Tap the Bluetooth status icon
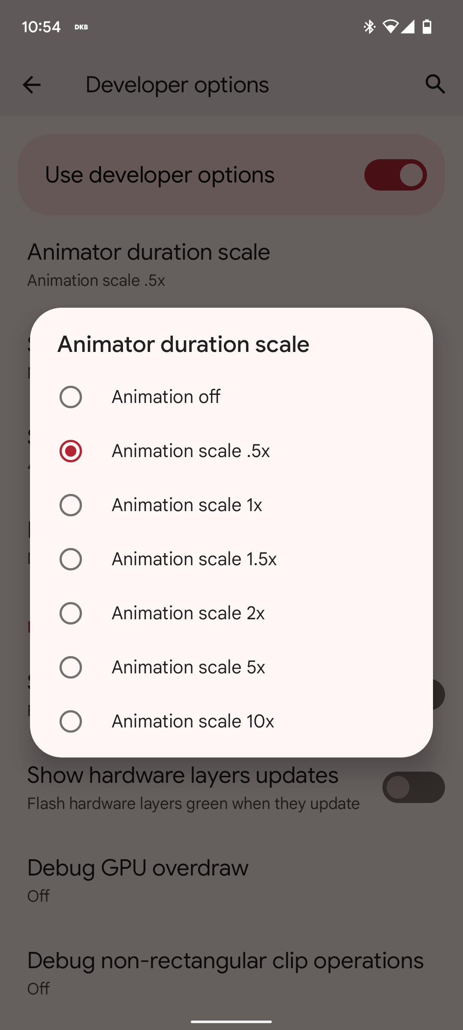This screenshot has height=1030, width=463. (x=369, y=27)
